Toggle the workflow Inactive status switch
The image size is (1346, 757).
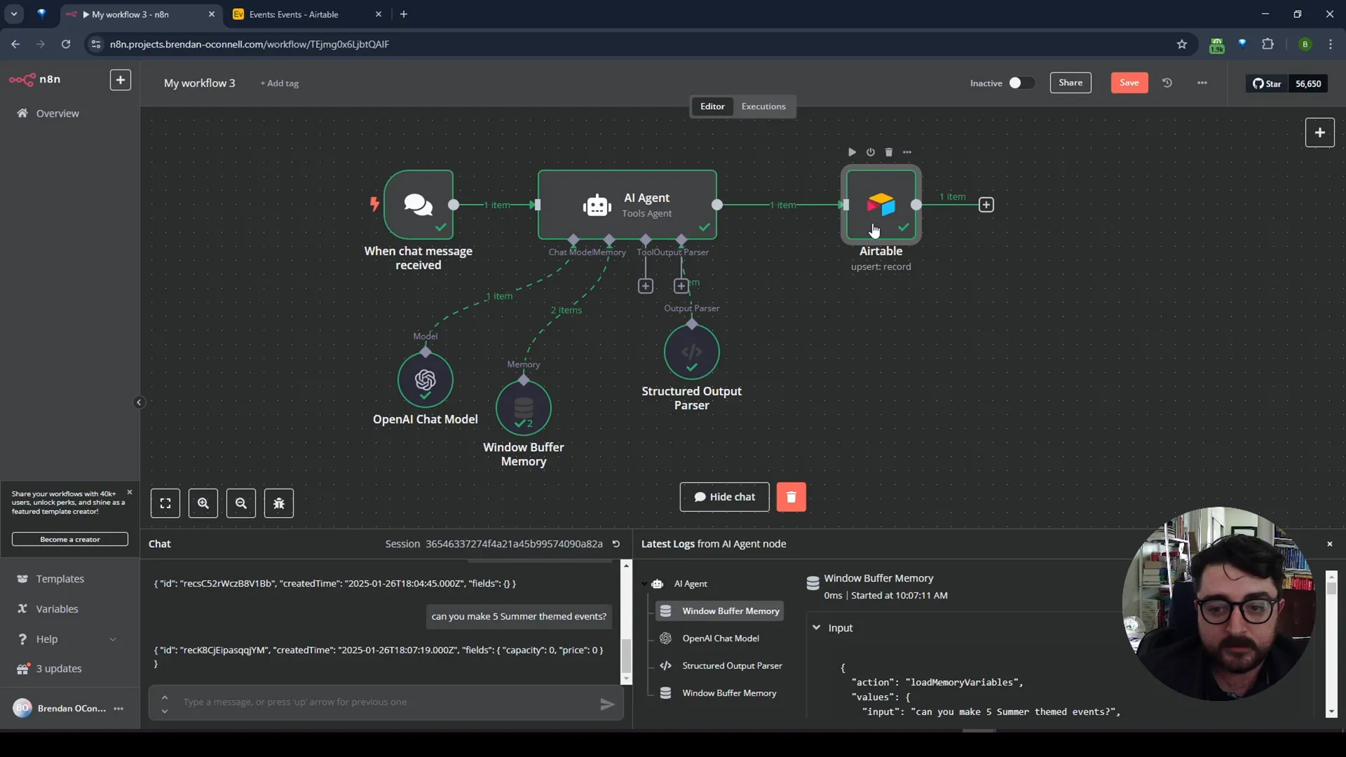(x=1018, y=82)
